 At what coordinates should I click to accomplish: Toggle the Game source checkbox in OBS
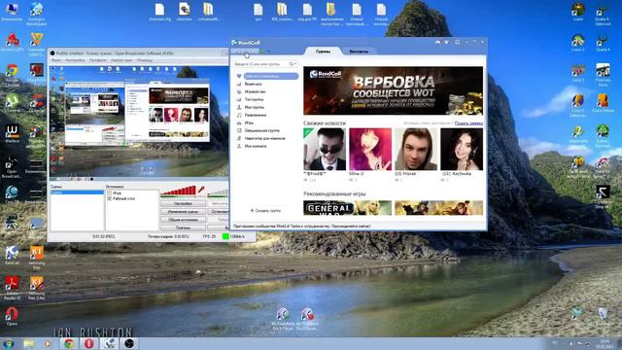click(x=110, y=192)
